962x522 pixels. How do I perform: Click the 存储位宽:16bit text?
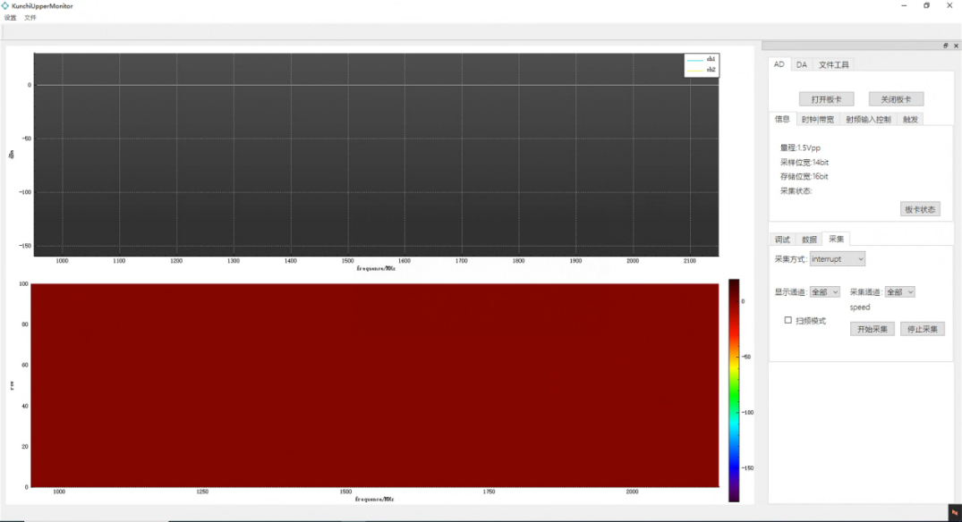[x=805, y=176]
